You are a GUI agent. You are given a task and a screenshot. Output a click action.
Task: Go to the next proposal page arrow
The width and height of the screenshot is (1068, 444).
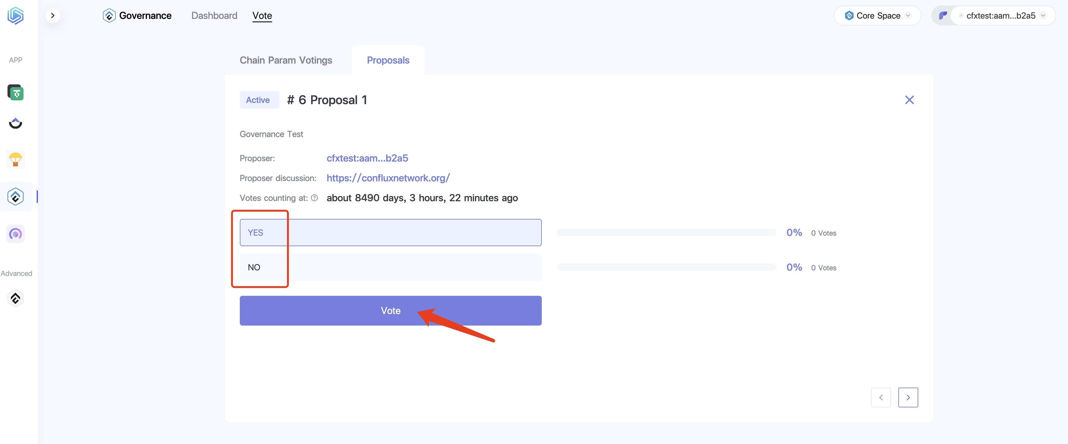908,397
